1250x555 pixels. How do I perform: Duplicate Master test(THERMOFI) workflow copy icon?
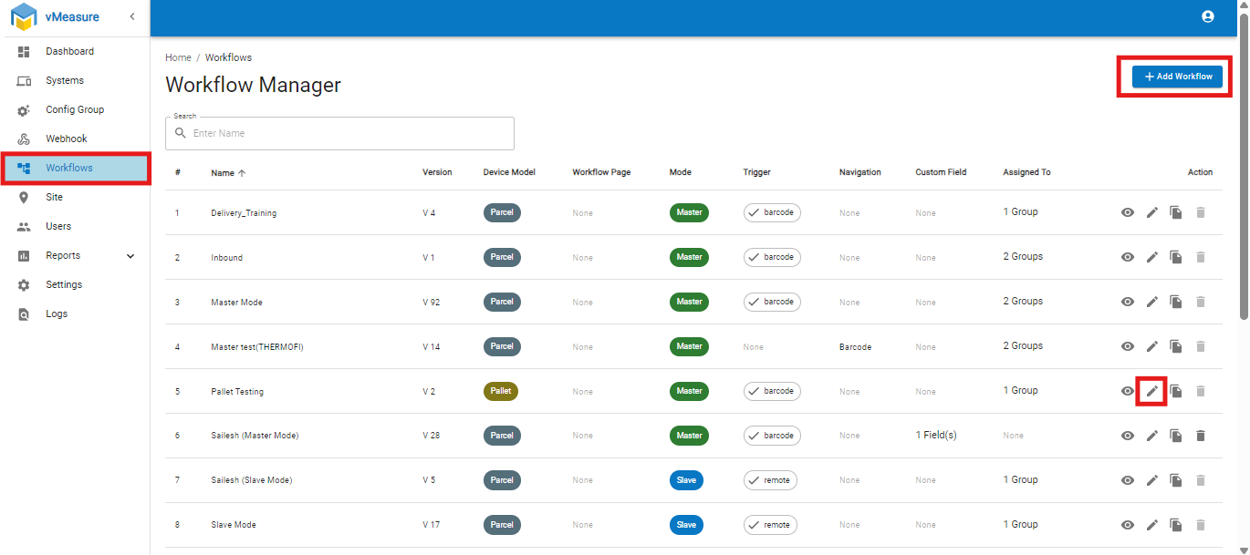1177,346
